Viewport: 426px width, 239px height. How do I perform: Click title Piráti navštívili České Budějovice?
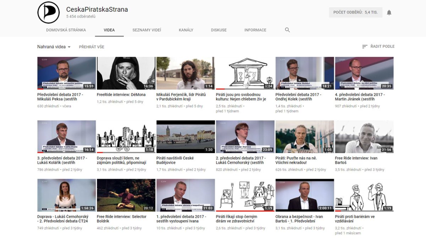tap(175, 160)
